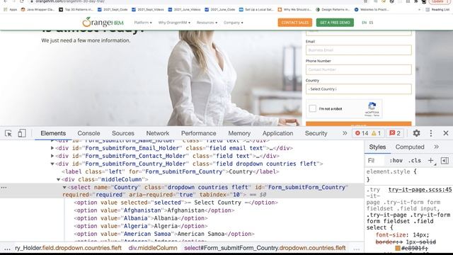
Task: Click the Business Email input field
Action: [x=359, y=50]
